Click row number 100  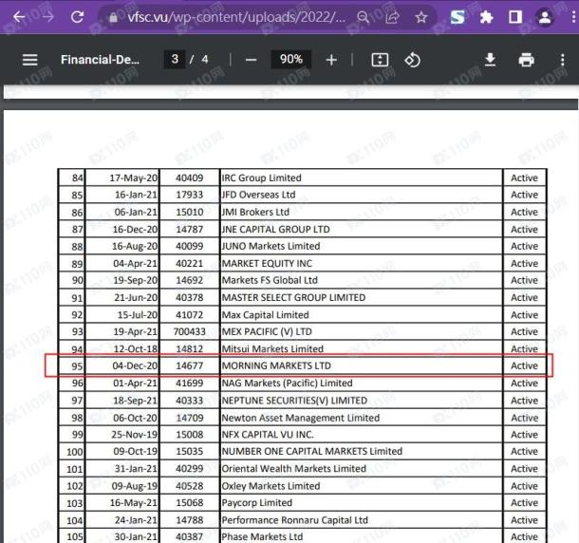click(75, 452)
